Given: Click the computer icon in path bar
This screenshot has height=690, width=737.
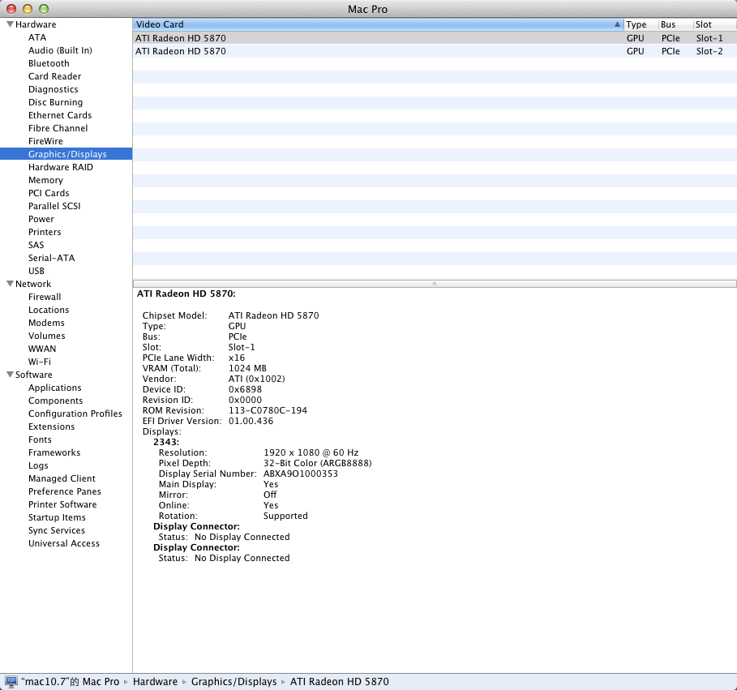Looking at the screenshot, I should click(11, 681).
